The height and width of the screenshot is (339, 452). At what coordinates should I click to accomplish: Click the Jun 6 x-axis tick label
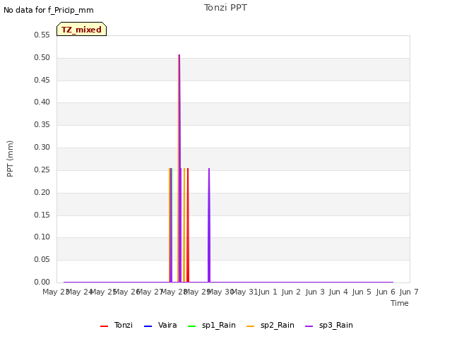point(386,292)
